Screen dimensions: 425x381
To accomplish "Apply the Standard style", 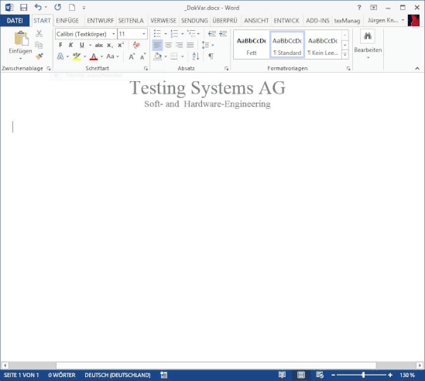I will pyautogui.click(x=287, y=45).
